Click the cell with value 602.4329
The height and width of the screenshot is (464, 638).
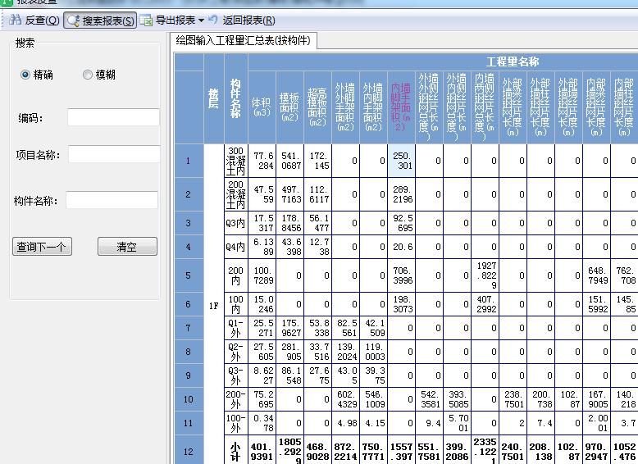pos(345,399)
